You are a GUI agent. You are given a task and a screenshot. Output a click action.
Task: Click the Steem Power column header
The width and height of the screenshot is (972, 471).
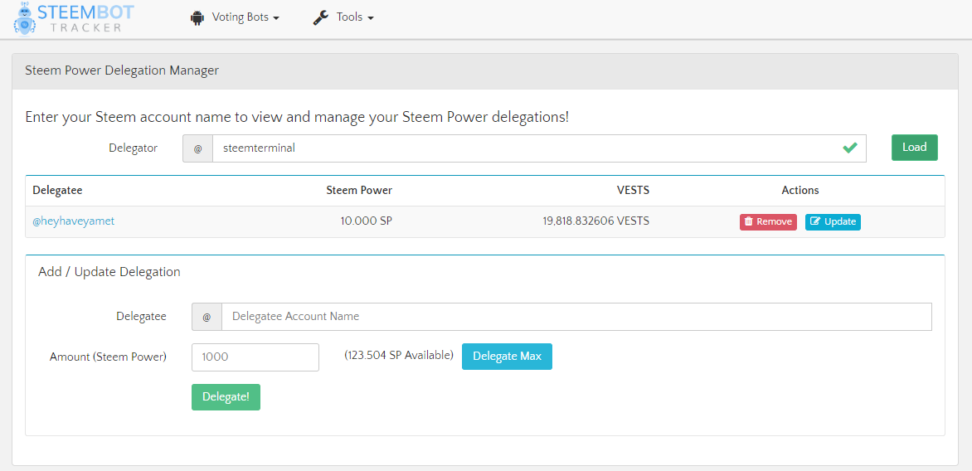358,191
